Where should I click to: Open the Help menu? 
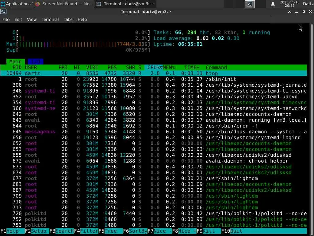82,19
